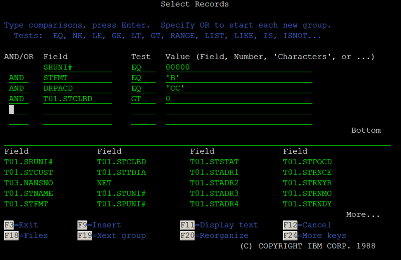Click T03.NANSNO in the field list
This screenshot has width=401, height=260.
[29, 183]
